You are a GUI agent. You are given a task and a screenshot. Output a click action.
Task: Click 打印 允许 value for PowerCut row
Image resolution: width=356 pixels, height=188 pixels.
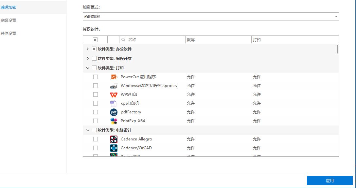[257, 77]
